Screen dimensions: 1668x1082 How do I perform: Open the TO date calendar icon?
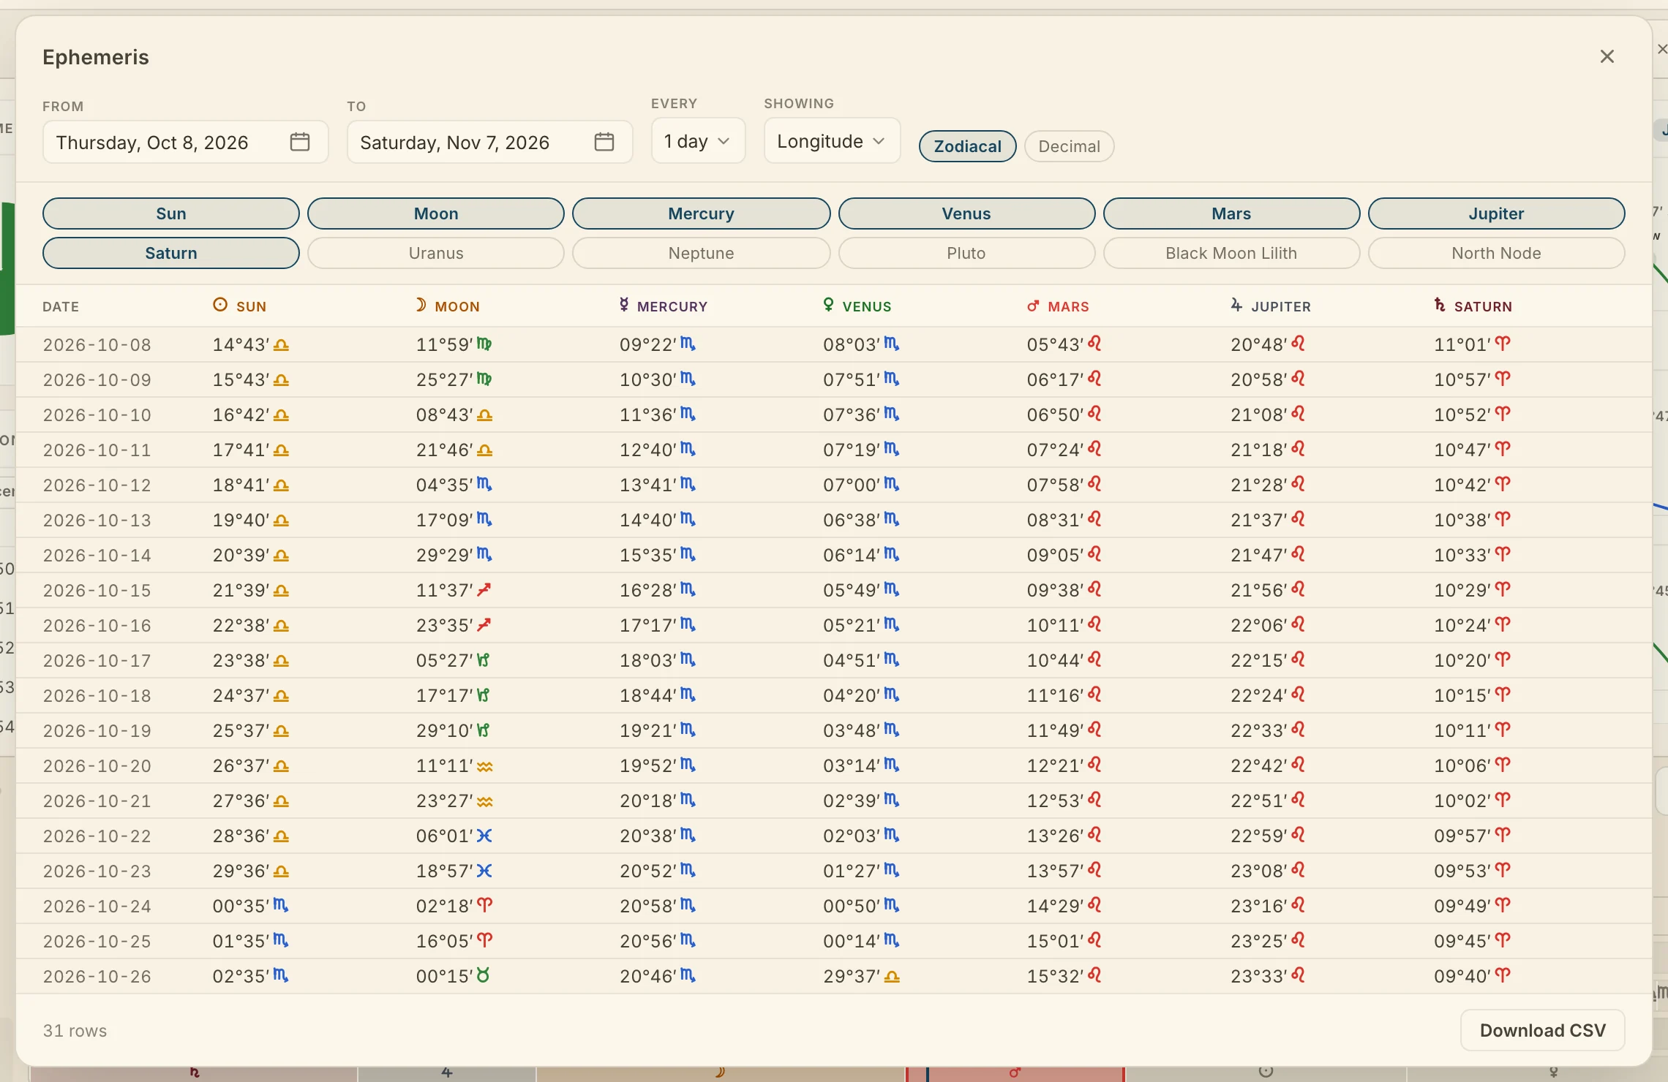click(x=604, y=142)
